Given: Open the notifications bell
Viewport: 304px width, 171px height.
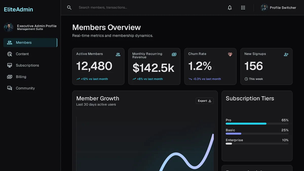Looking at the screenshot, I should click(230, 8).
